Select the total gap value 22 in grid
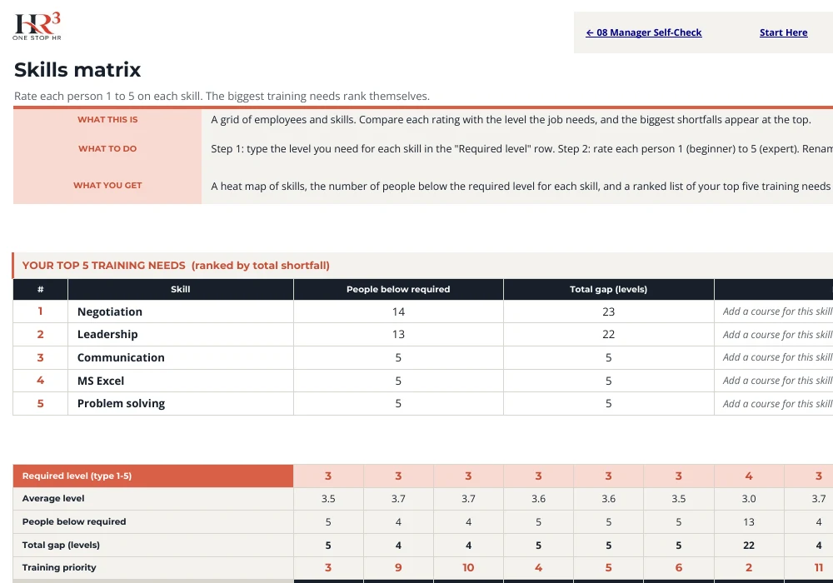This screenshot has width=833, height=583. (x=749, y=545)
